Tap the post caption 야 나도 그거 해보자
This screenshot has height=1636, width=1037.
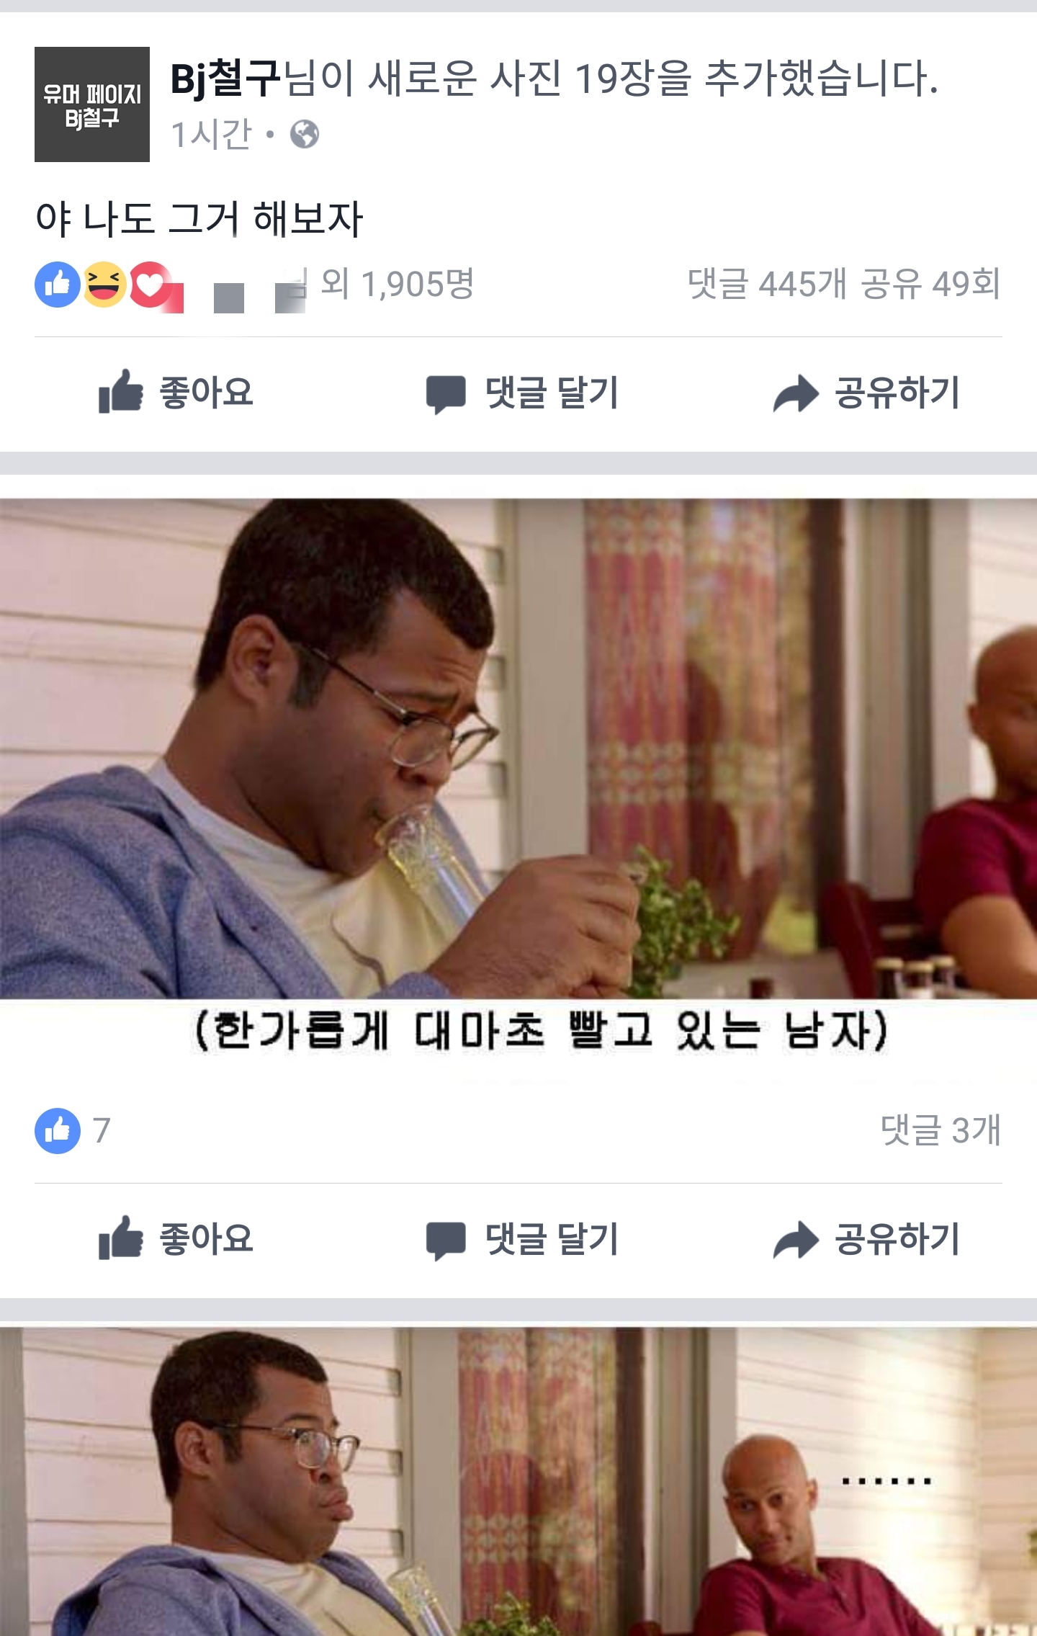(199, 218)
